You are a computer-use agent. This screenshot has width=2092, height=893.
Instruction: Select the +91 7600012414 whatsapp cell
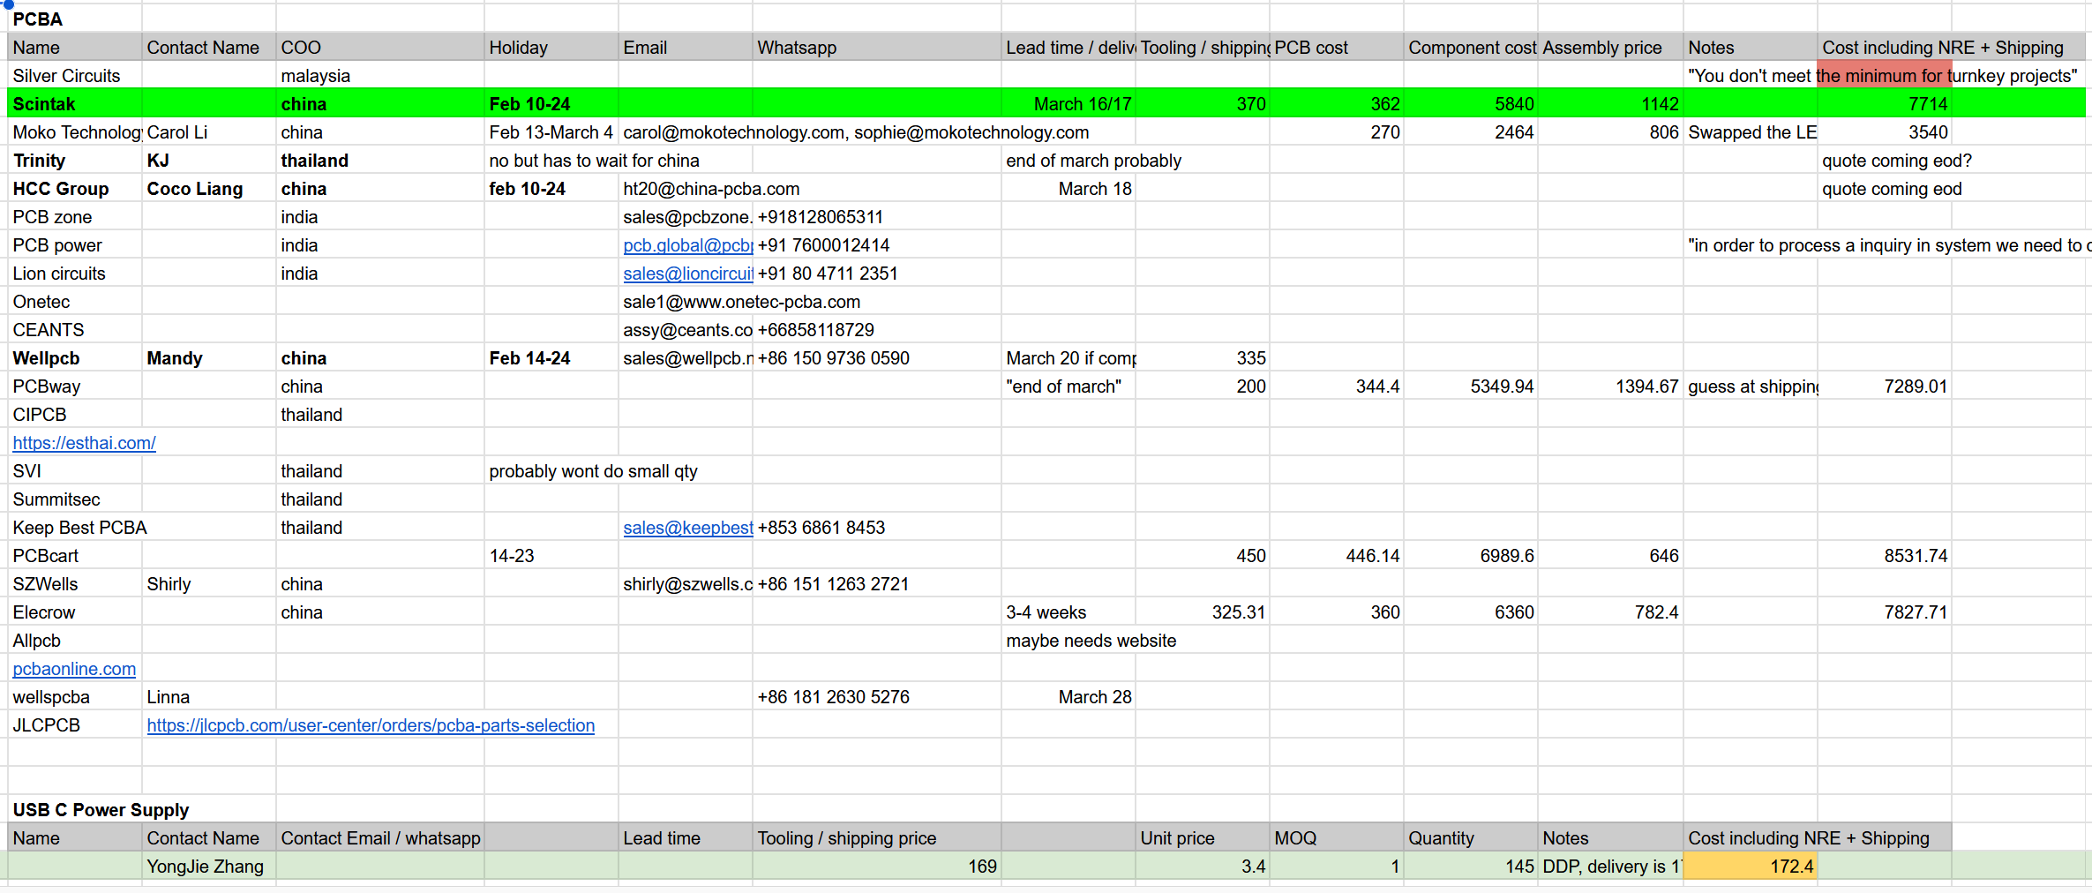click(x=877, y=245)
